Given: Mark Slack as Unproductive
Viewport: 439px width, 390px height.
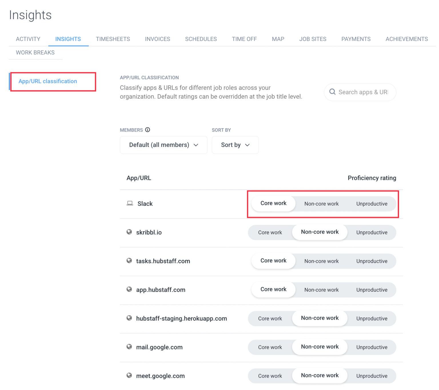Looking at the screenshot, I should tap(372, 204).
